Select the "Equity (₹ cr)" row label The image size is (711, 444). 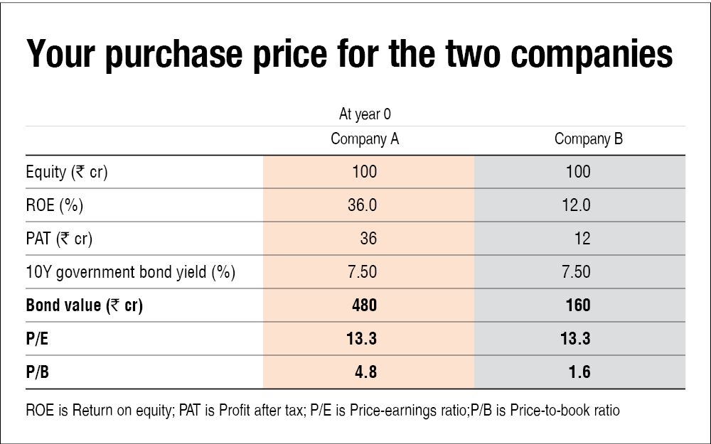(66, 172)
